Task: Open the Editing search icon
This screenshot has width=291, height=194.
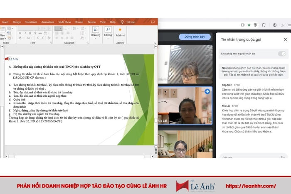Action: click(x=108, y=30)
